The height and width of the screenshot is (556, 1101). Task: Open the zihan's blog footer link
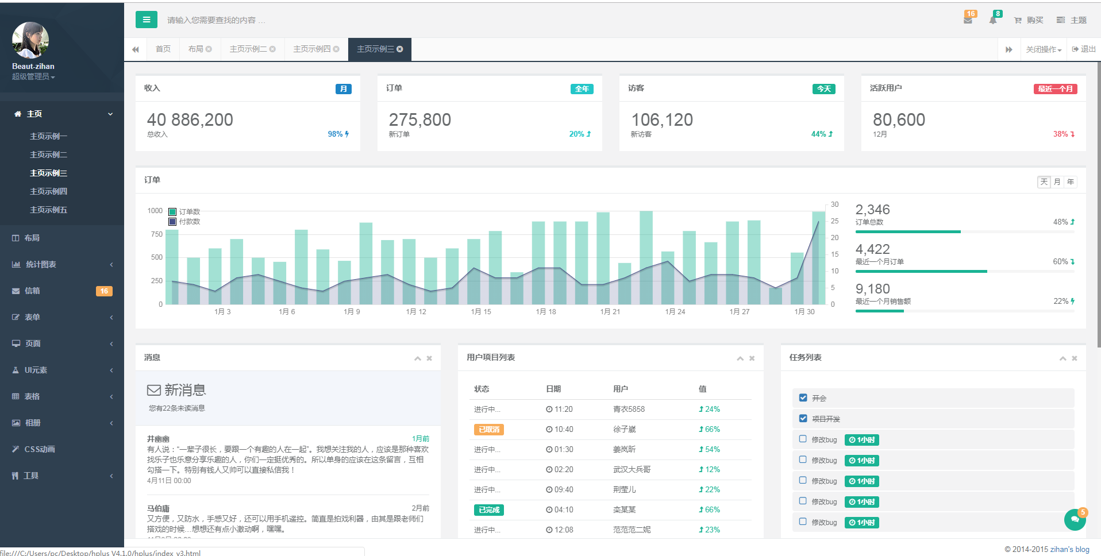point(1070,549)
